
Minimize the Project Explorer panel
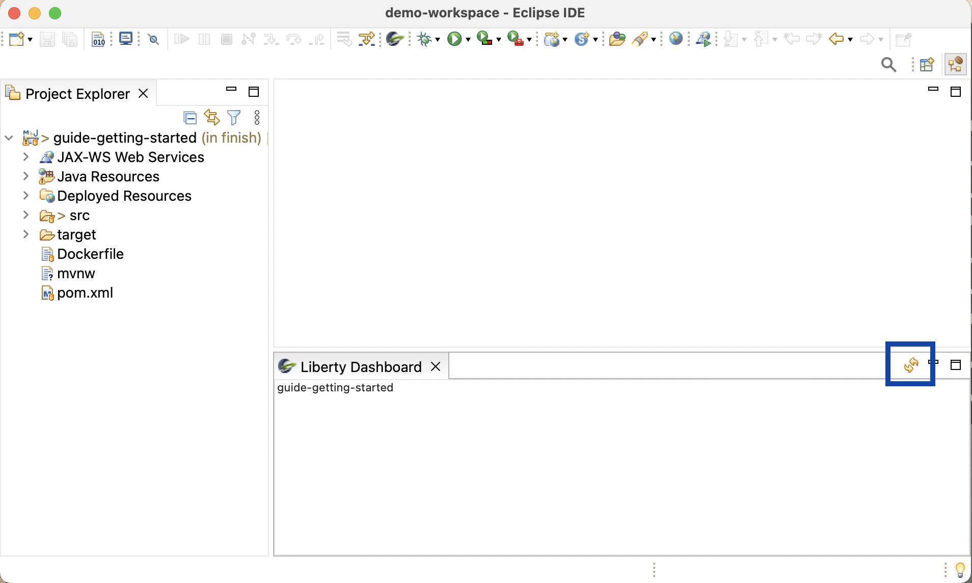point(231,89)
